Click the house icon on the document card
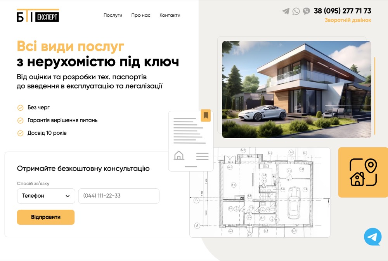Image resolution: width=388 pixels, height=261 pixels. [179, 155]
